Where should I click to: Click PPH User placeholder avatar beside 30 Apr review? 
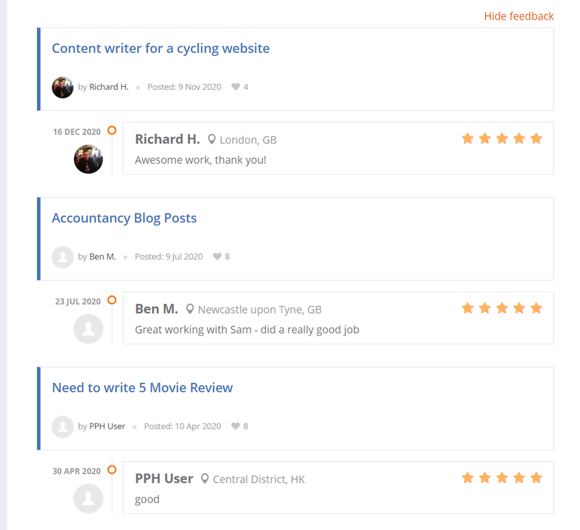point(88,498)
